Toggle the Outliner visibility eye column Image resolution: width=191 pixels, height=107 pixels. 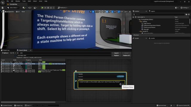coord(133,17)
